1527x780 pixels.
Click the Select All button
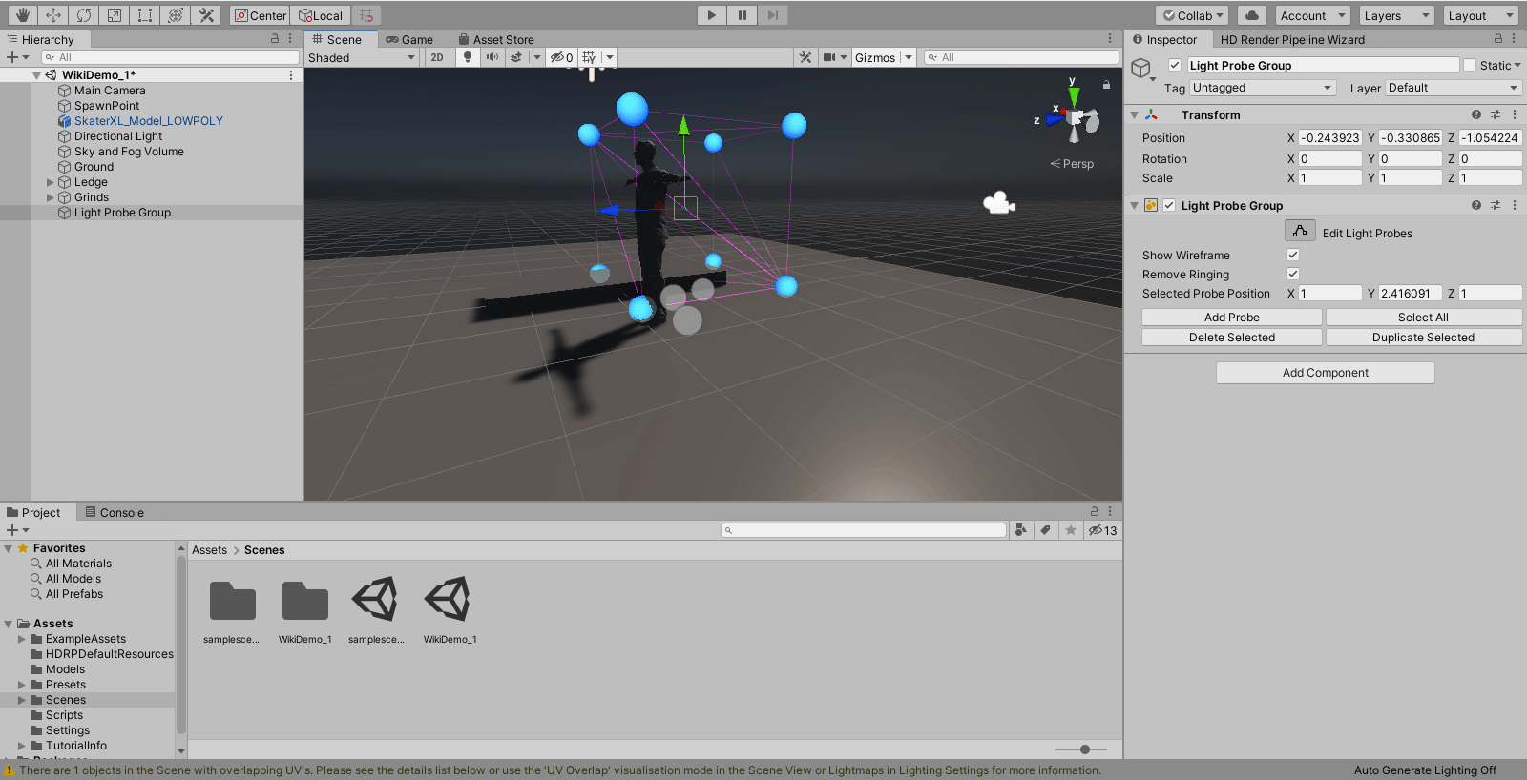click(x=1423, y=317)
